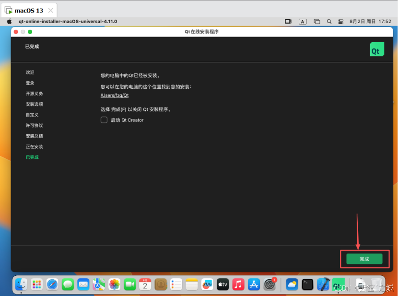
Task: Click the date and time 8月2日 周日 17:52
Action: click(x=370, y=21)
